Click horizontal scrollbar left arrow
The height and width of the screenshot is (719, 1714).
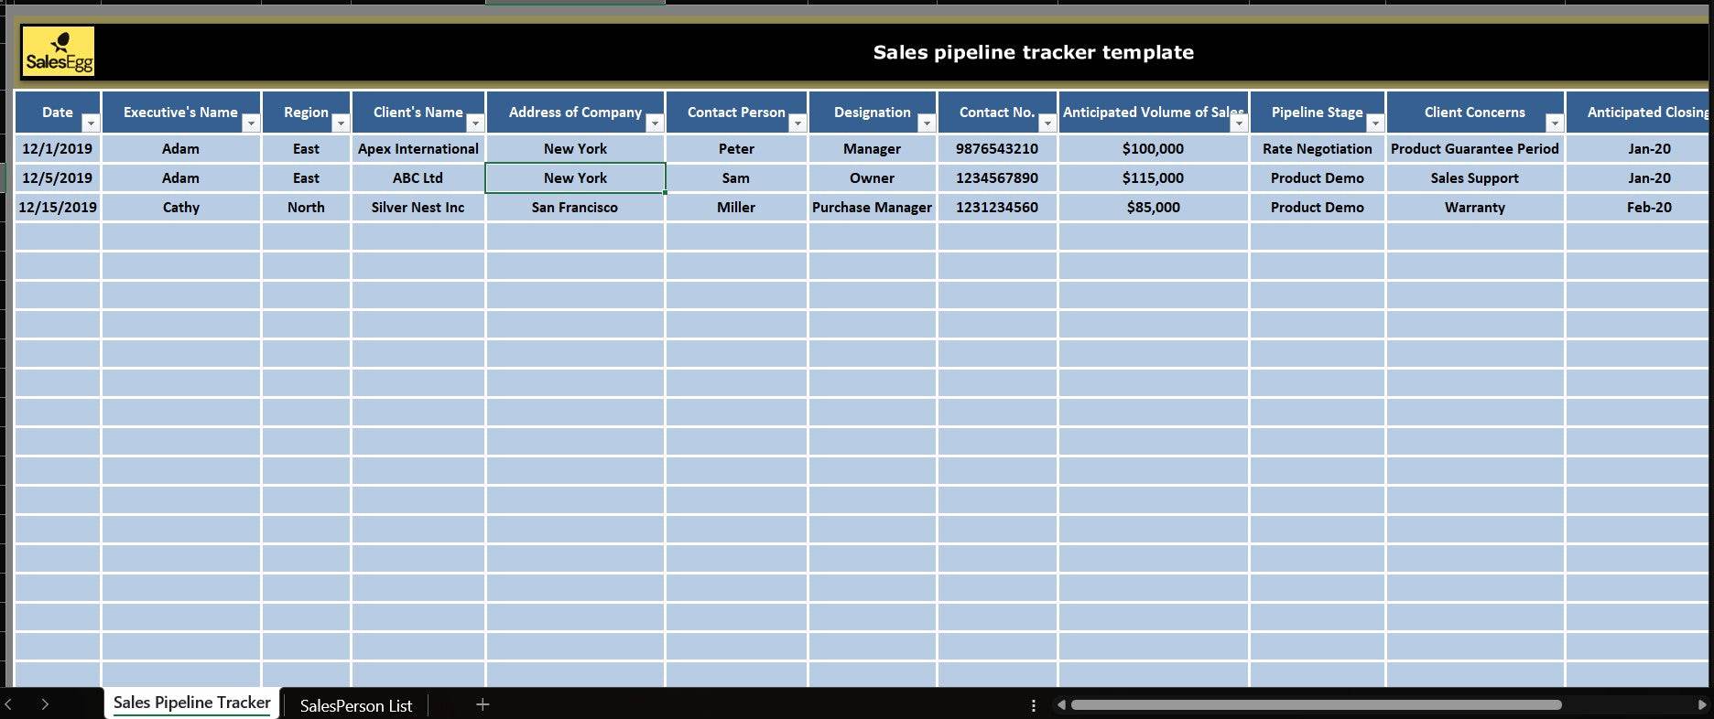[1061, 705]
